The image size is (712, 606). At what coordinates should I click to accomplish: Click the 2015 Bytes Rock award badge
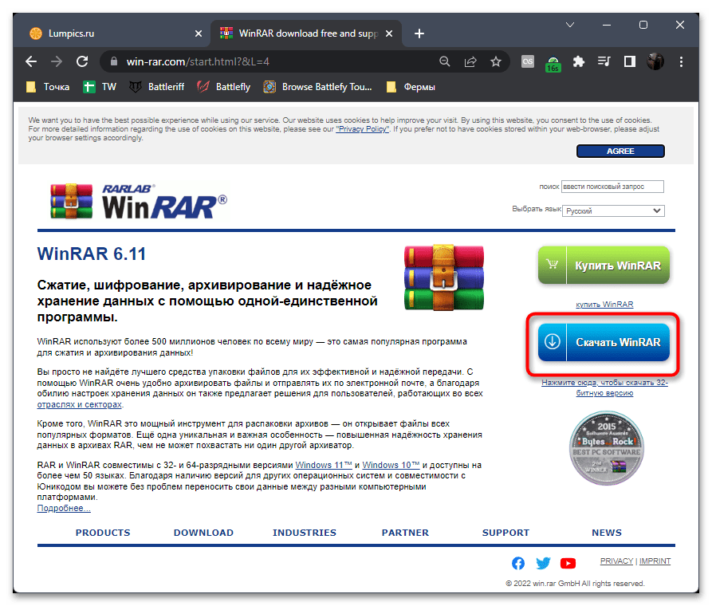606,448
